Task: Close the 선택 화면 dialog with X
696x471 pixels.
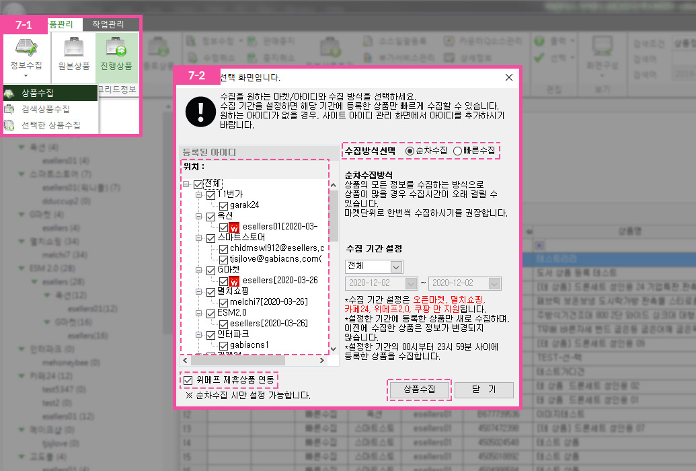Action: 508,77
